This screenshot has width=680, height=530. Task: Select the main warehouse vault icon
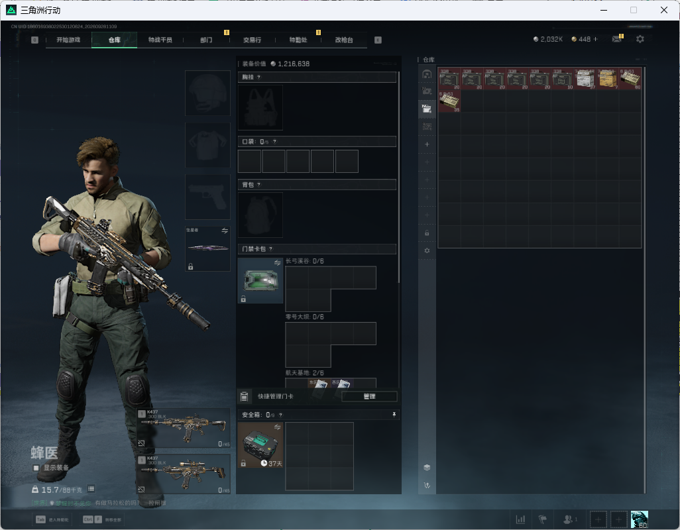tap(427, 74)
